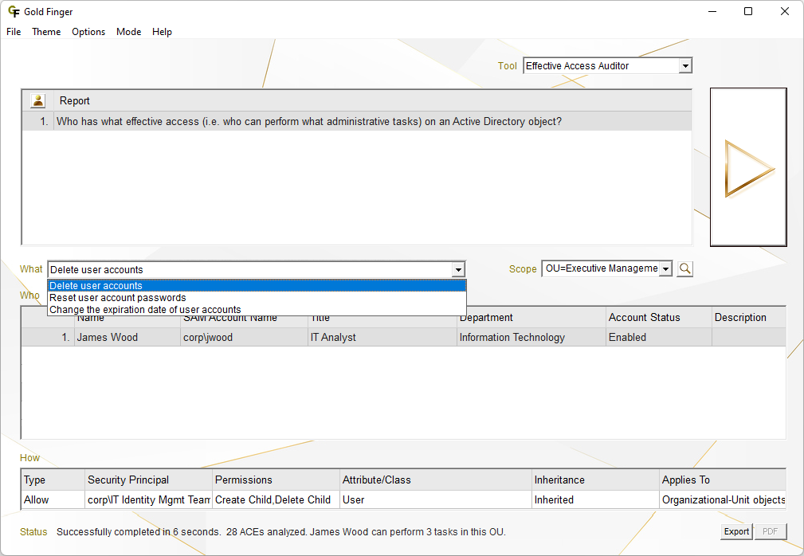This screenshot has height=556, width=804.
Task: Open the File menu
Action: tap(14, 32)
